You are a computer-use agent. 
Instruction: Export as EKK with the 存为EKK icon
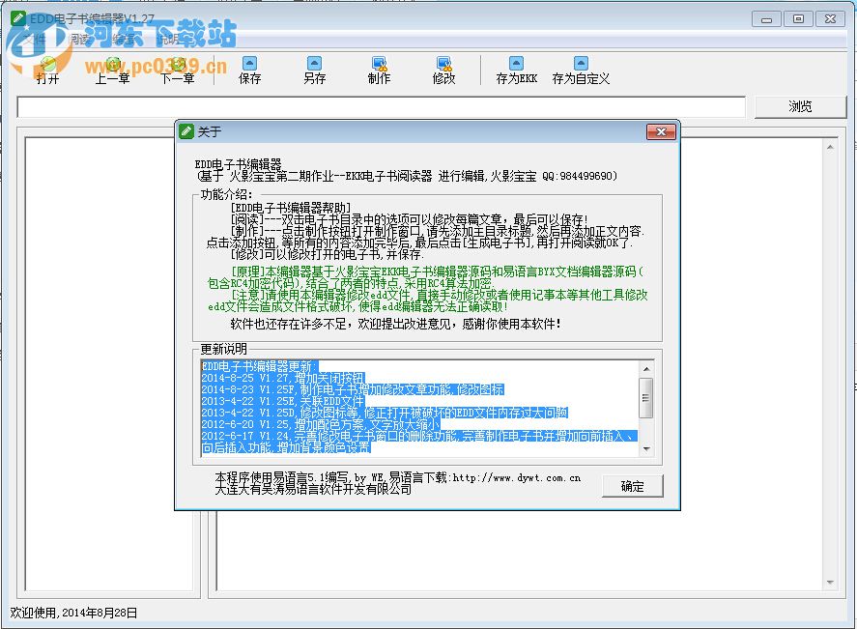coord(517,68)
